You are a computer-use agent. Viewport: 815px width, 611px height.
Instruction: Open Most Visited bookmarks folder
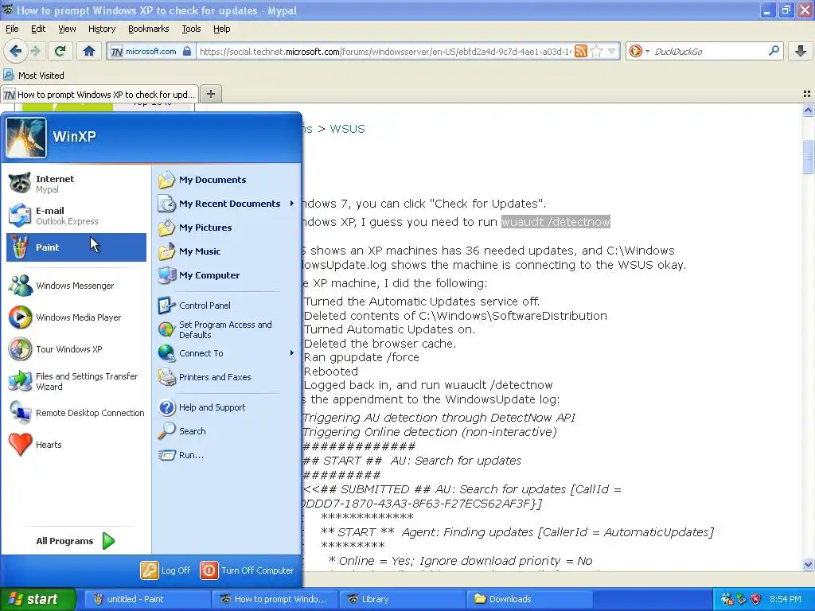34,76
